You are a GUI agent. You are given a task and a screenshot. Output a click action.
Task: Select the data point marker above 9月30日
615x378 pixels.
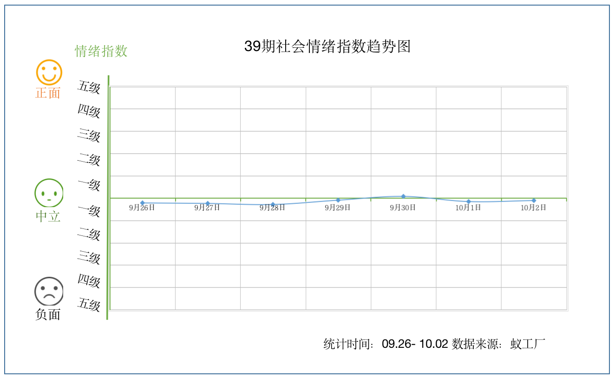point(403,196)
